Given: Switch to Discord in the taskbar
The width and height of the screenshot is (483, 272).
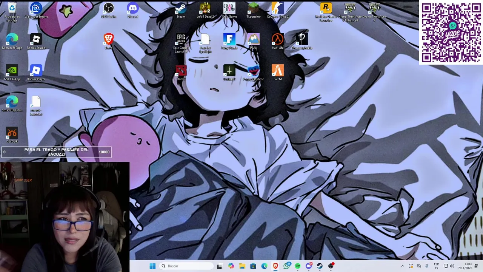Looking at the screenshot, I should (x=309, y=266).
